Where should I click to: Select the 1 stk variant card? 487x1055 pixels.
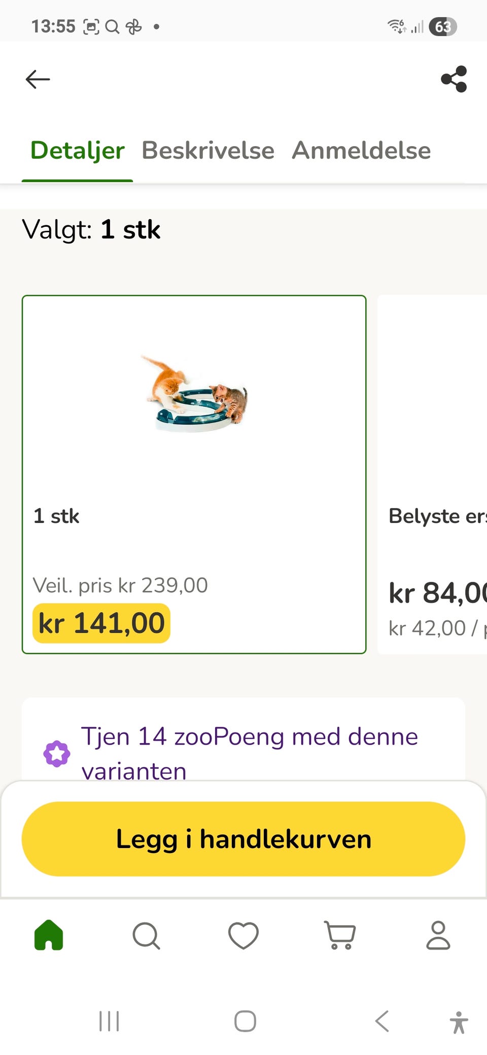194,474
